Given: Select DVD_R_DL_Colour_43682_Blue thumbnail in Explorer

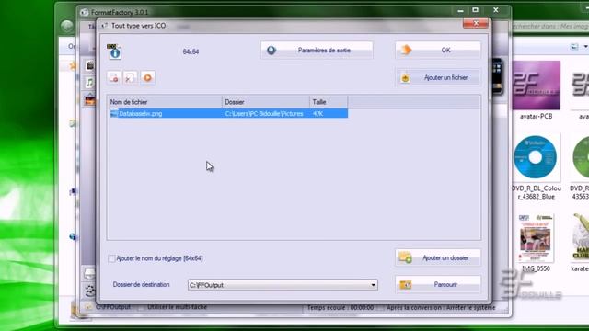Looking at the screenshot, I should pyautogui.click(x=536, y=157).
